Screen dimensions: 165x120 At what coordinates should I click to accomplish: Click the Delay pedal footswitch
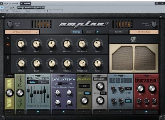tap(121, 112)
